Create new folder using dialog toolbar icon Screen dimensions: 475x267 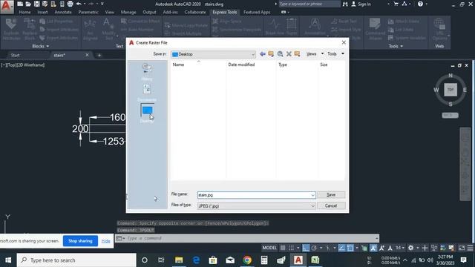pyautogui.click(x=297, y=54)
